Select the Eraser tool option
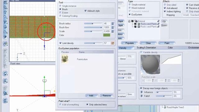199x112 pixels. (x=60, y=12)
